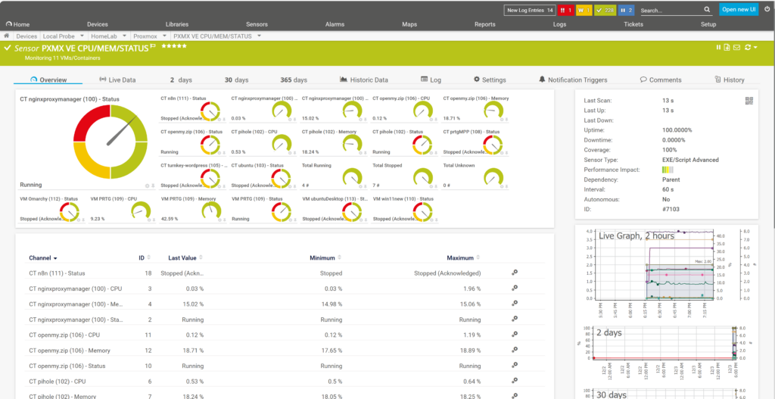Click the Open new UI button
This screenshot has height=399, width=775.
[x=737, y=10]
